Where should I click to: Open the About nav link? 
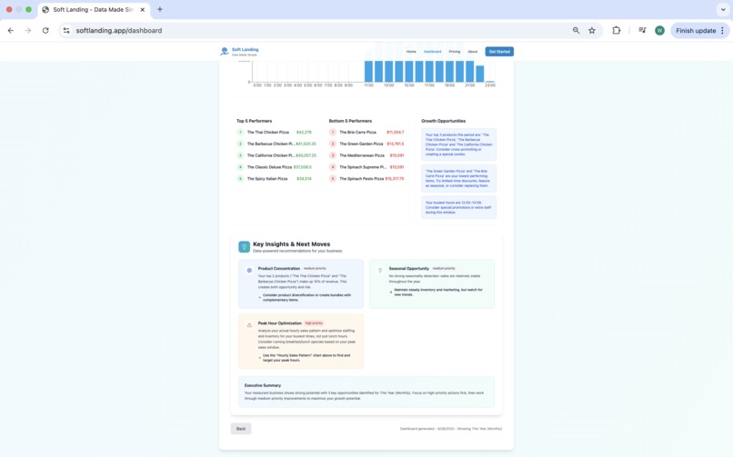coord(473,52)
